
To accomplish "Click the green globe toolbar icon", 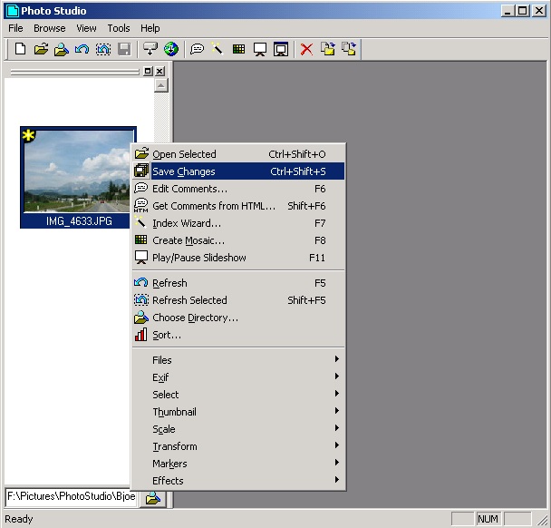I will (171, 49).
